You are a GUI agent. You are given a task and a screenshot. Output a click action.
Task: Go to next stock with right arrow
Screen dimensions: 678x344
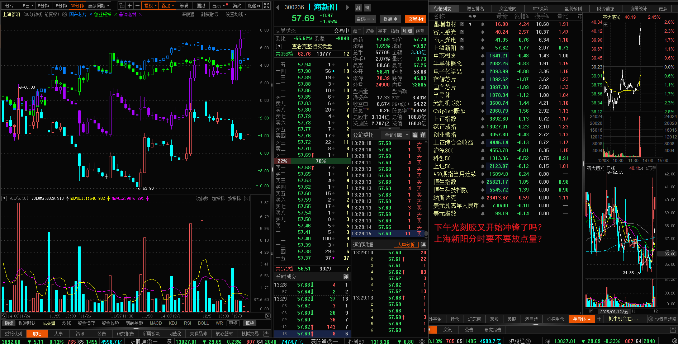(347, 7)
